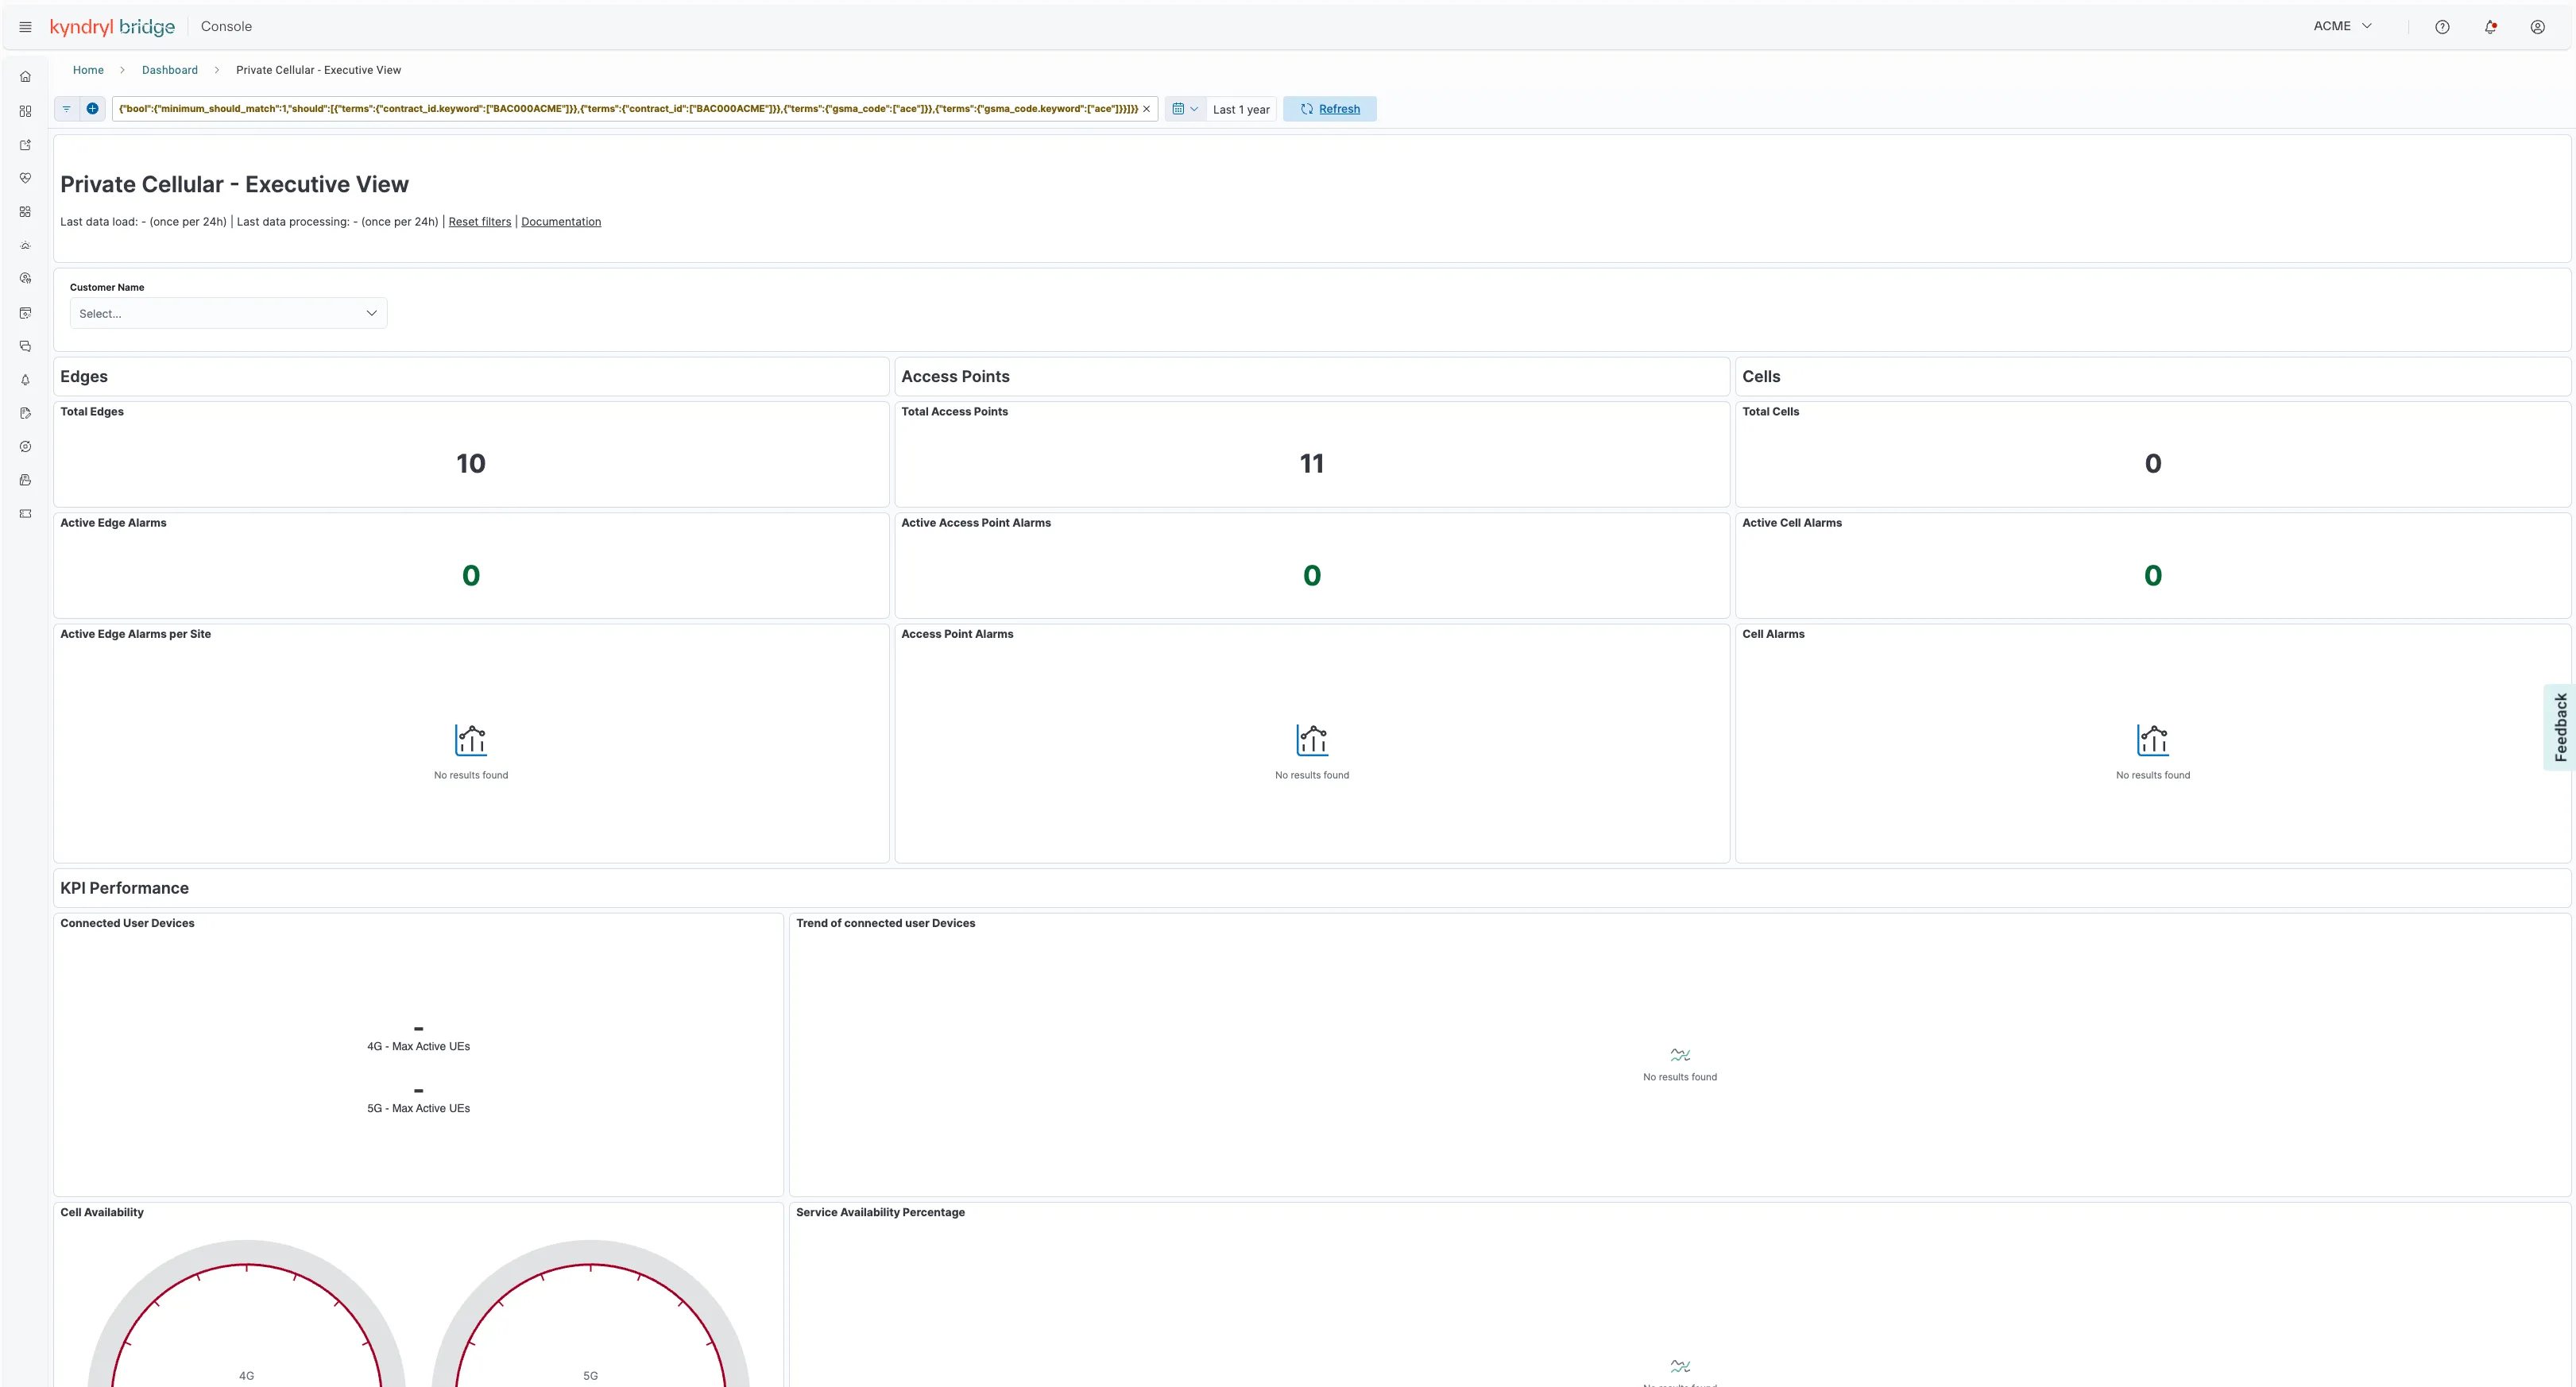Click the 5G cell availability gauge
The height and width of the screenshot is (1387, 2576).
coord(591,1314)
